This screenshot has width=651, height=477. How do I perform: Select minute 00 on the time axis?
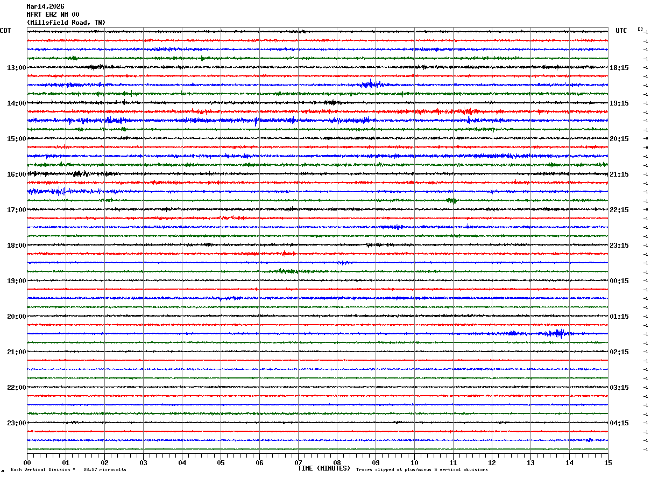[x=27, y=463]
